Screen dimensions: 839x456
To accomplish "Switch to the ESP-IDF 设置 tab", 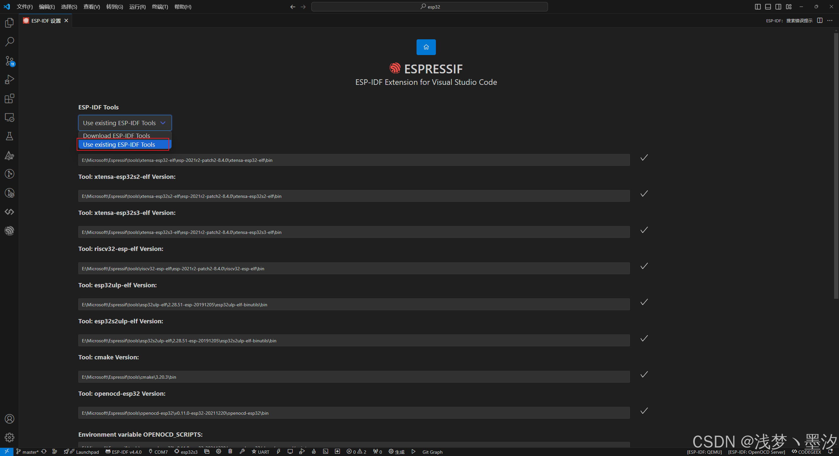I will (x=45, y=20).
